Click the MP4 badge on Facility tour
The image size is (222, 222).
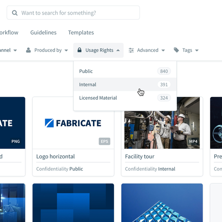point(193,142)
